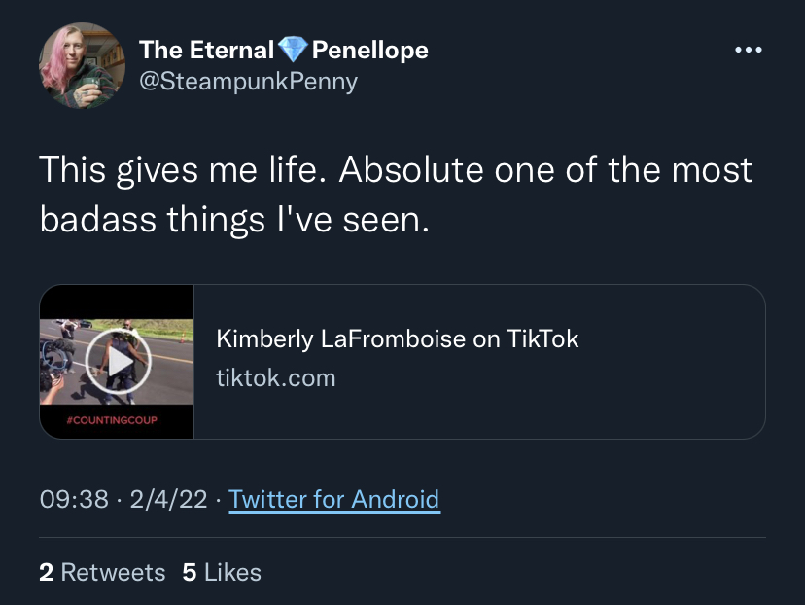Click the pink-haired profile avatar
The width and height of the screenshot is (805, 605).
click(82, 65)
